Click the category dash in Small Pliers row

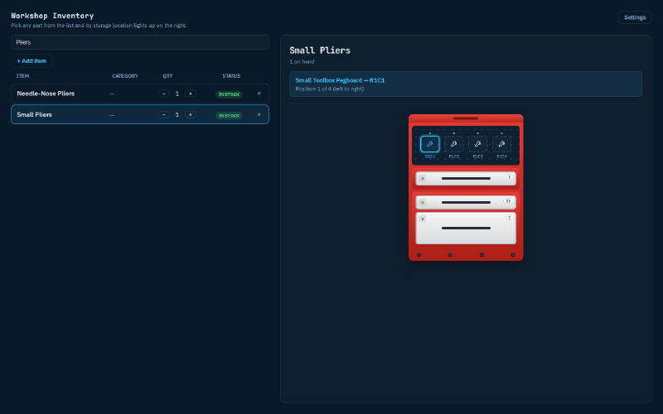point(112,115)
